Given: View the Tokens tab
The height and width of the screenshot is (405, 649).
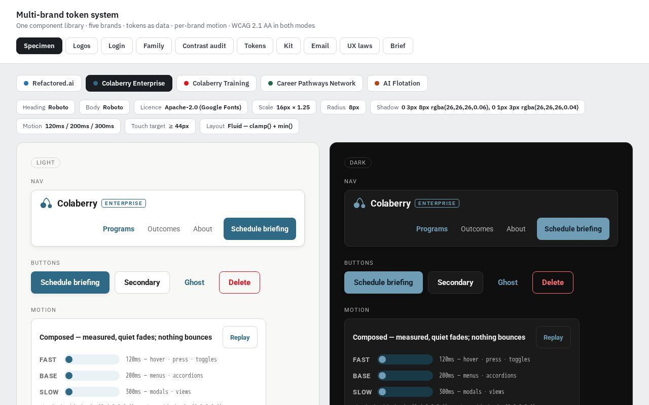Looking at the screenshot, I should point(255,46).
